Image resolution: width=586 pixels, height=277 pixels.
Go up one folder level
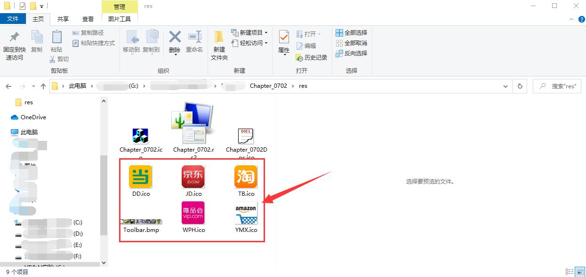pos(43,86)
